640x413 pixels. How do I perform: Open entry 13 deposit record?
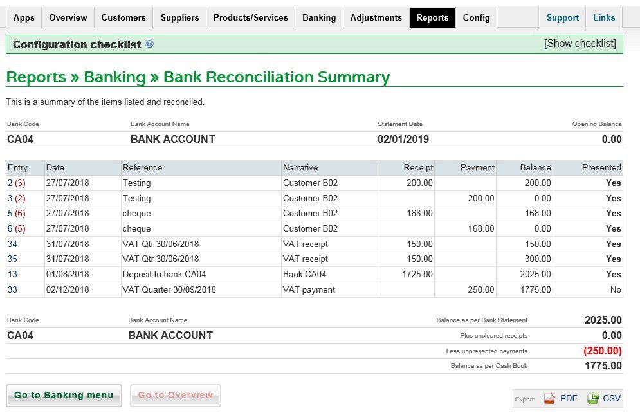[13, 275]
